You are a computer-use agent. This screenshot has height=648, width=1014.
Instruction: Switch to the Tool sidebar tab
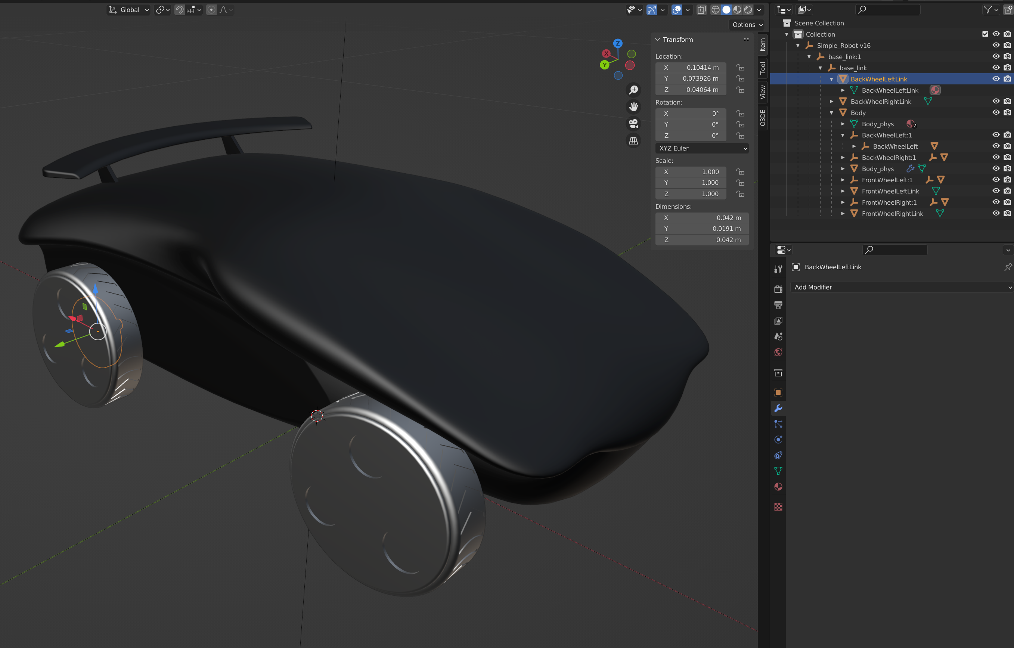[x=762, y=68]
